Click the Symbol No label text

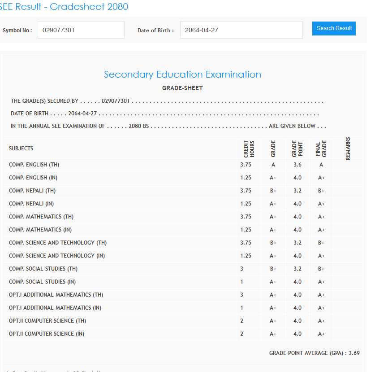17,31
